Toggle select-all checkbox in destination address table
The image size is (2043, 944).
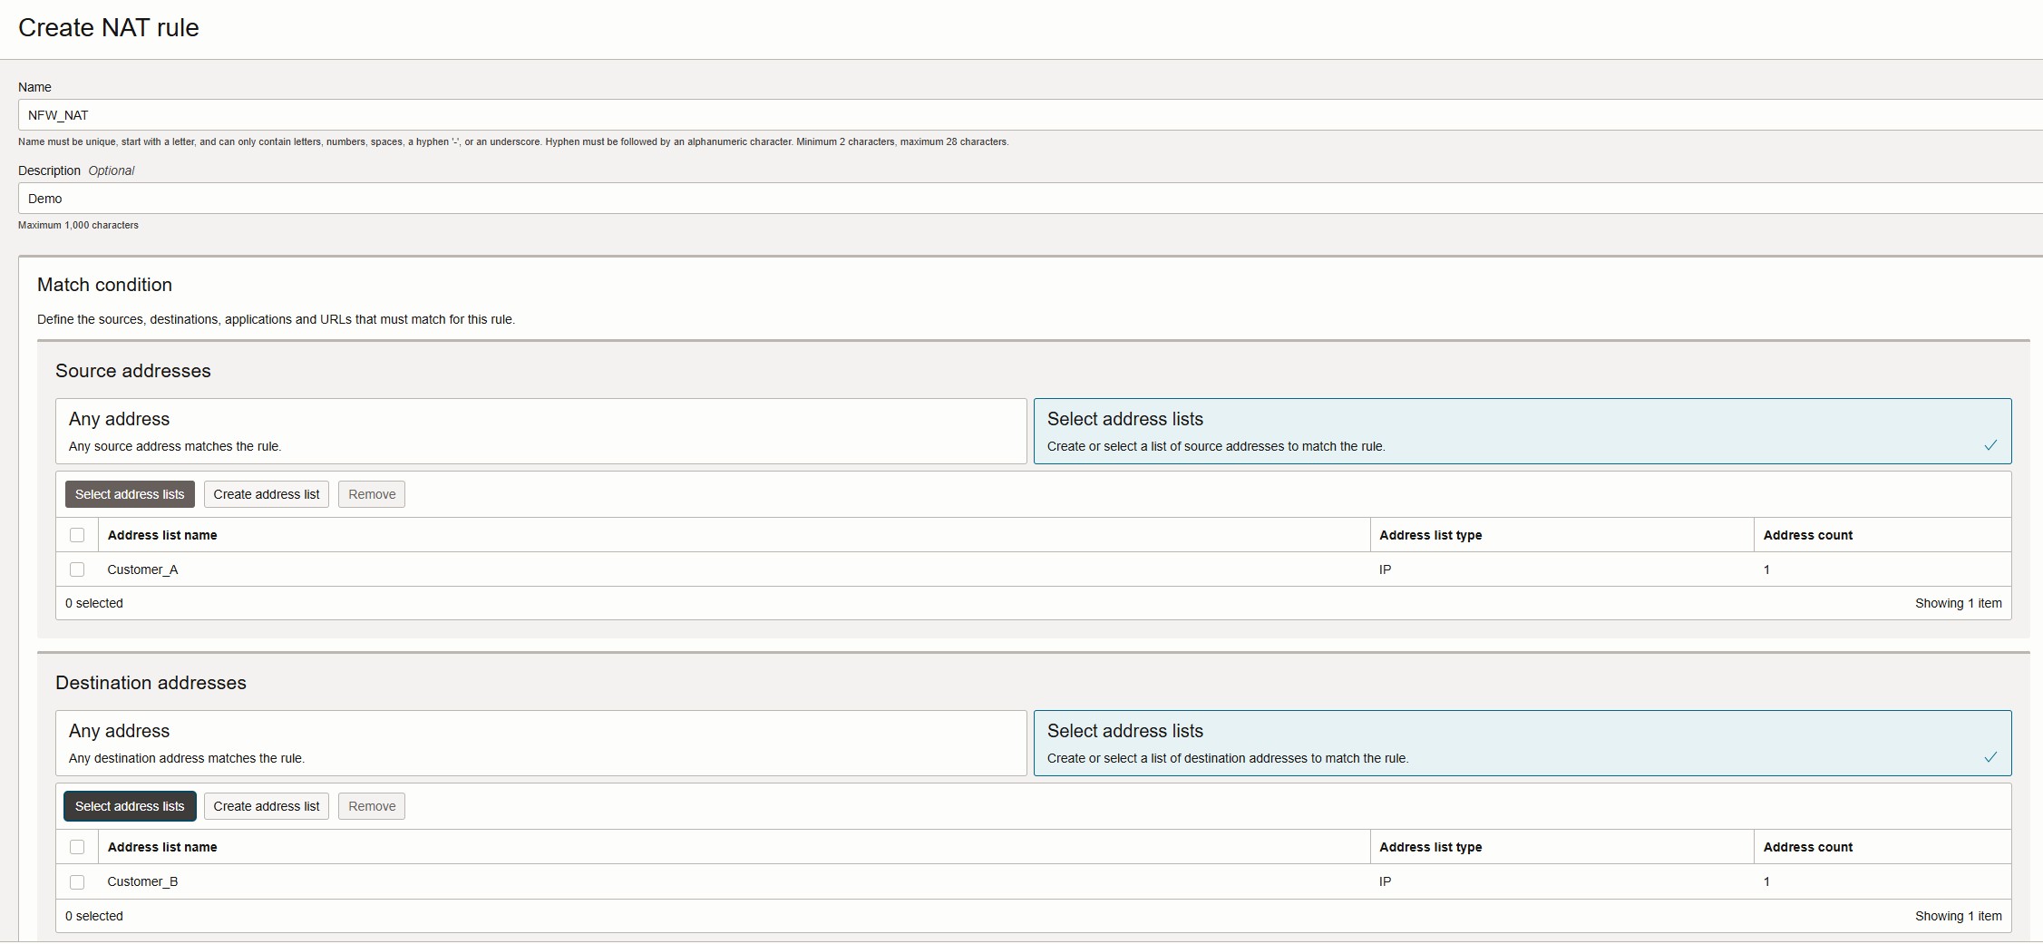[77, 847]
